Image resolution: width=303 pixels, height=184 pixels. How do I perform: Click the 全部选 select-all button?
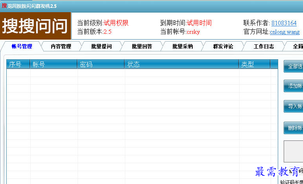293,66
